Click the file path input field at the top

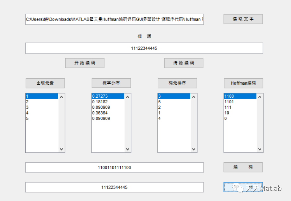[114, 19]
